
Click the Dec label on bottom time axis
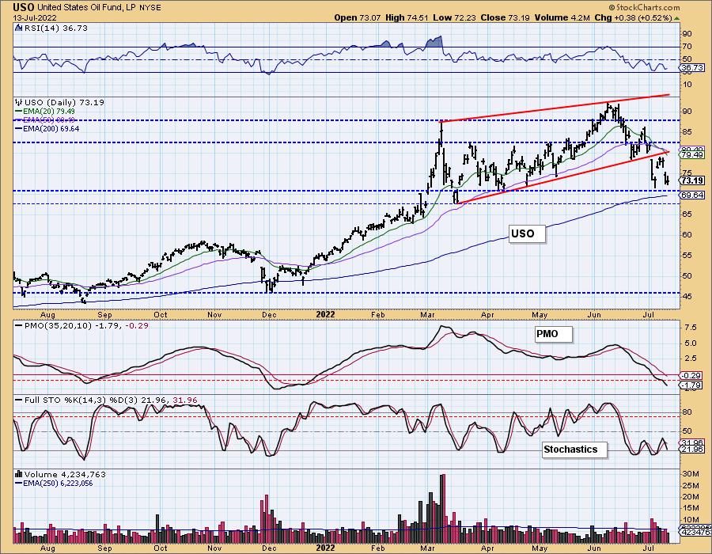click(x=269, y=548)
